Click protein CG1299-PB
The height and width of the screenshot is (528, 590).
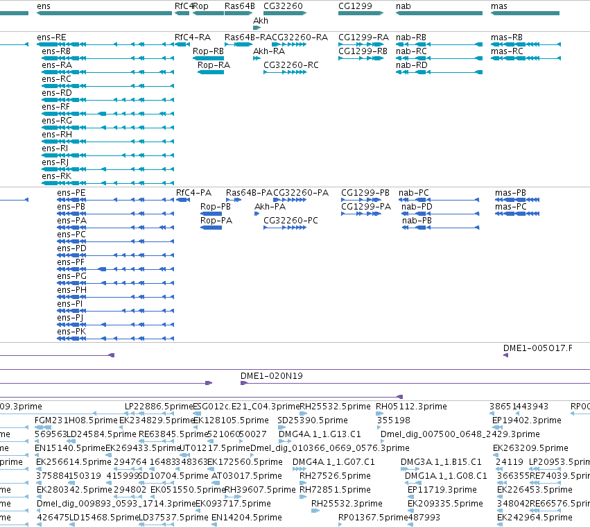[x=361, y=200]
